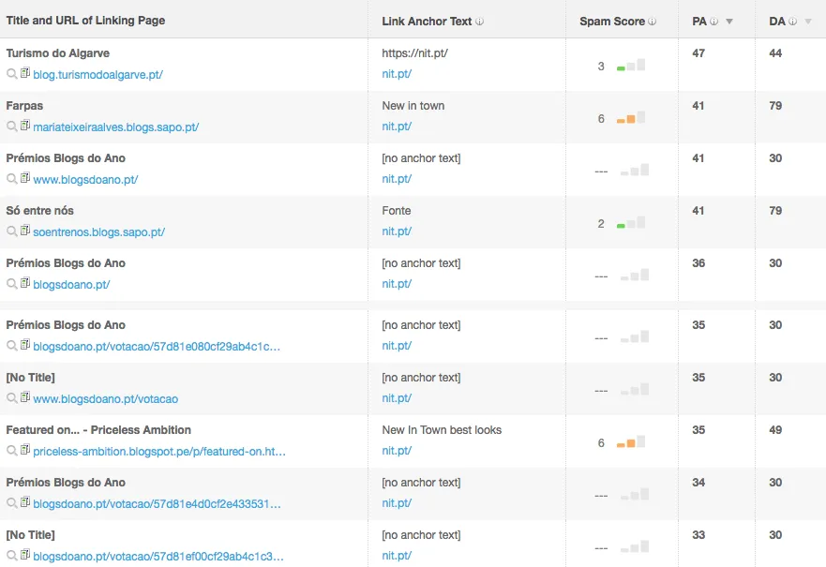The width and height of the screenshot is (826, 567).
Task: Click the Spam Score bar for Priceless Ambition row
Action: click(631, 442)
